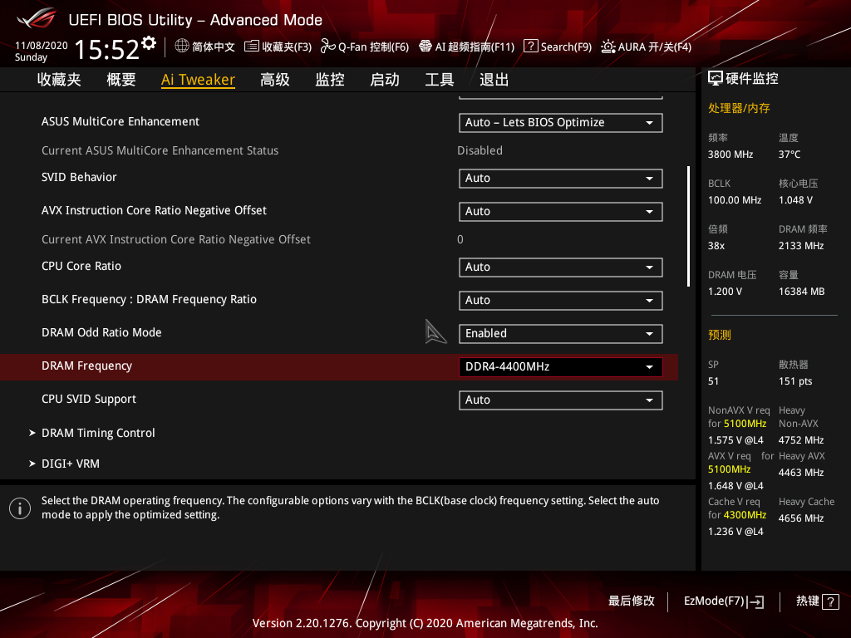Select the Ai Tweaker tab
The height and width of the screenshot is (638, 851).
(x=198, y=80)
